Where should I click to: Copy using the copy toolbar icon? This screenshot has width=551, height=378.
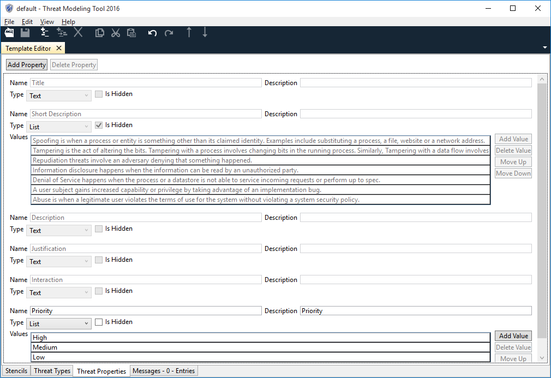(x=99, y=33)
